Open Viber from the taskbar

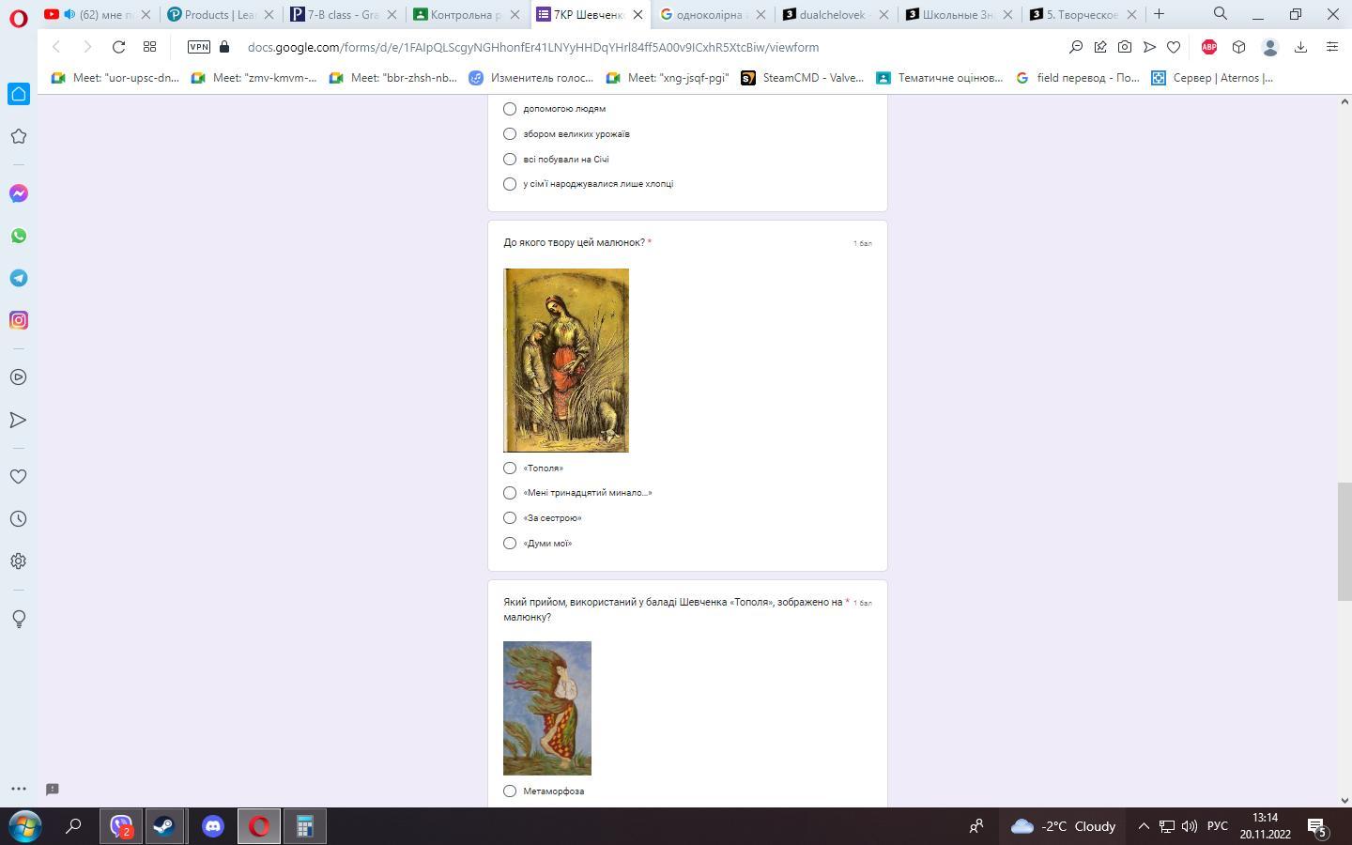point(121,826)
